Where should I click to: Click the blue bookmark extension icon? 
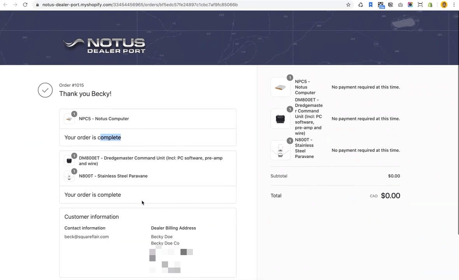pyautogui.click(x=371, y=5)
